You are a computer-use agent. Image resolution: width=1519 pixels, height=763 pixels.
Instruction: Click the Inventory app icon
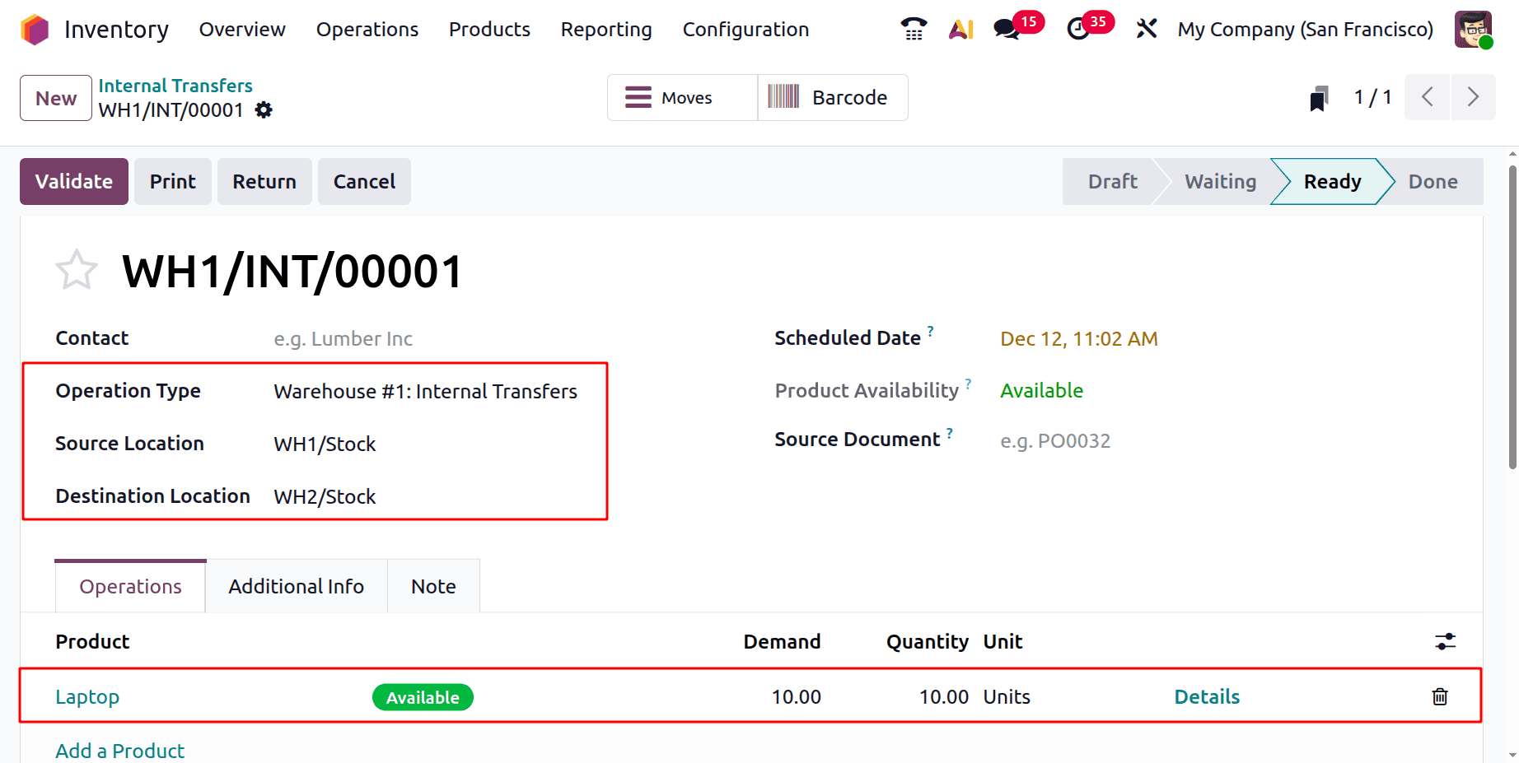34,29
